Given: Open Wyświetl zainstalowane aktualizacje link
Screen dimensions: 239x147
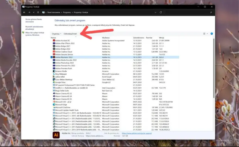Looking at the screenshot, I should 34,28.
